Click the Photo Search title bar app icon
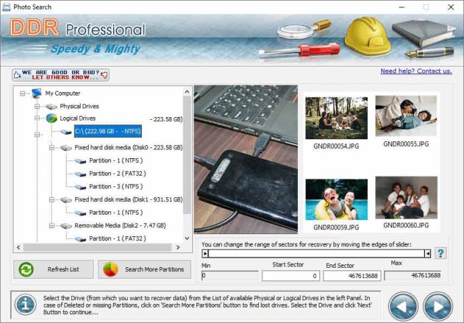 [x=6, y=7]
